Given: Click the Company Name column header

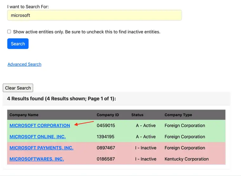Looking at the screenshot, I should pyautogui.click(x=24, y=115).
